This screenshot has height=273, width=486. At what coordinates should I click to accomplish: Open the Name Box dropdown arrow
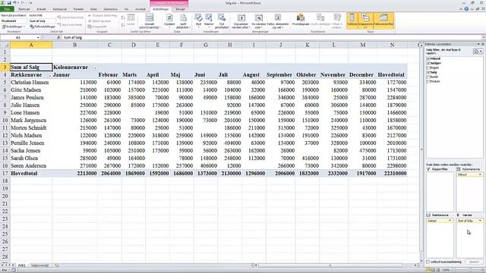38,37
